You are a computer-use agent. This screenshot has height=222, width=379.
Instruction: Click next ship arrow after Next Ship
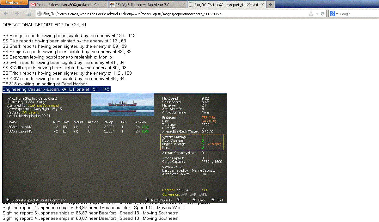pyautogui.click(x=179, y=200)
